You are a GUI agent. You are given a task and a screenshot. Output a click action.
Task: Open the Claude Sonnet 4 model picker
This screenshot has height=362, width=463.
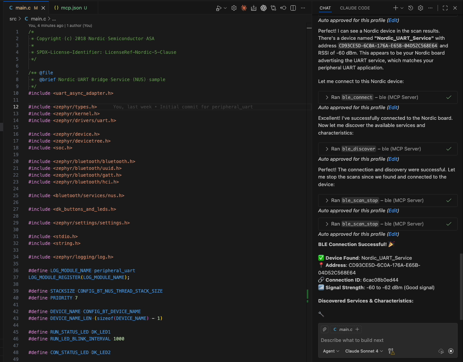tap(364, 351)
